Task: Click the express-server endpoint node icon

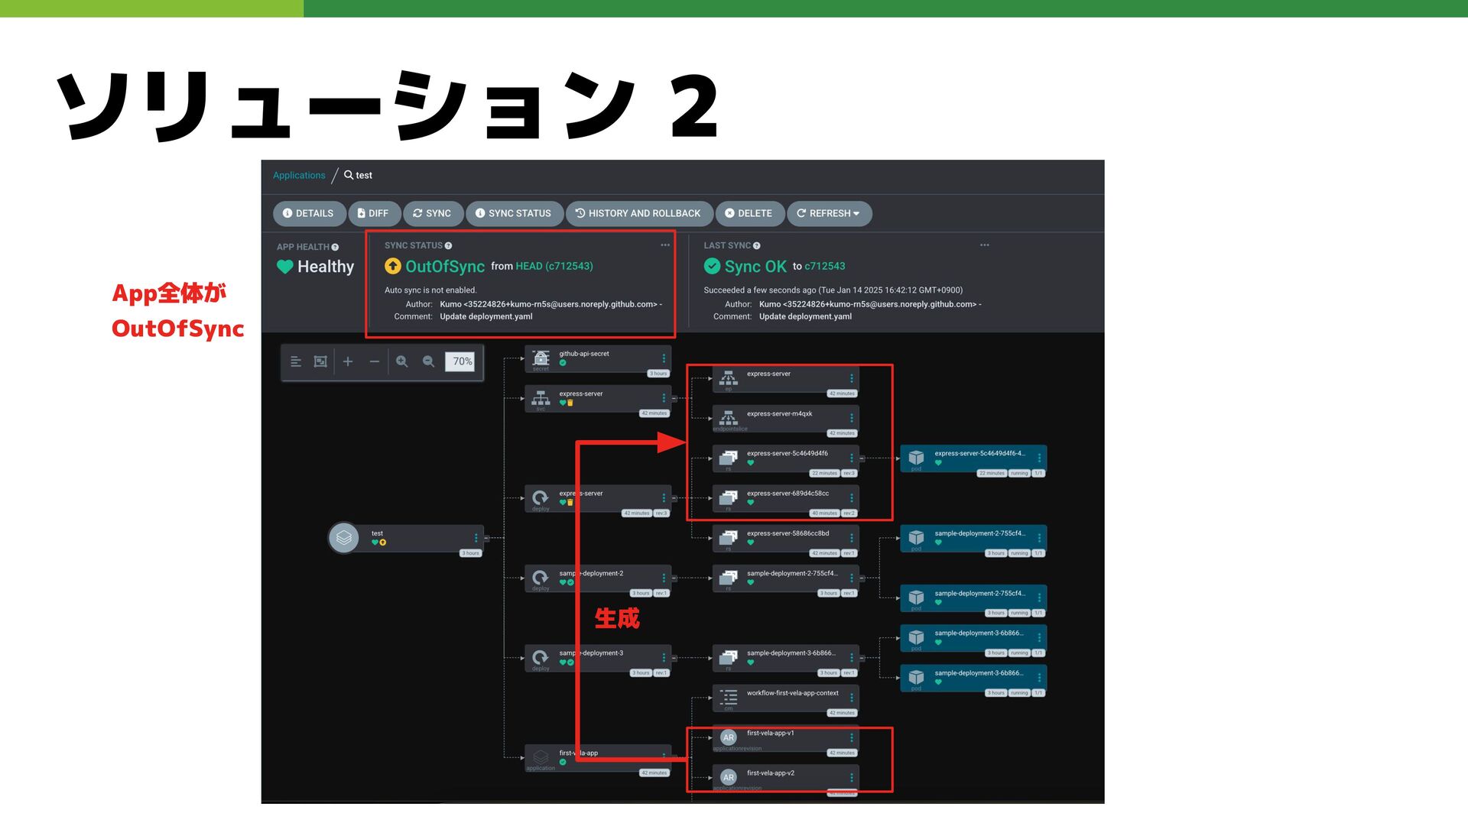Action: 729,377
